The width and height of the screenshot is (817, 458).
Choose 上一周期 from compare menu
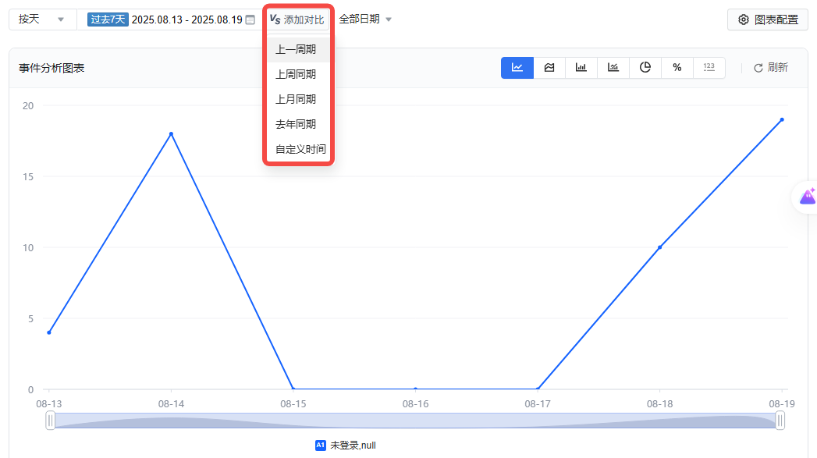[298, 49]
